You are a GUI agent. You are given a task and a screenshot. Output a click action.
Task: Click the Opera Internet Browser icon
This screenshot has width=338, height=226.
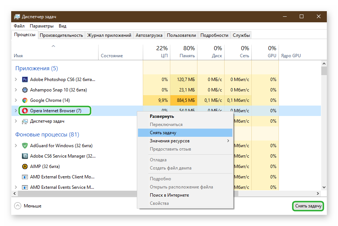tap(25, 111)
